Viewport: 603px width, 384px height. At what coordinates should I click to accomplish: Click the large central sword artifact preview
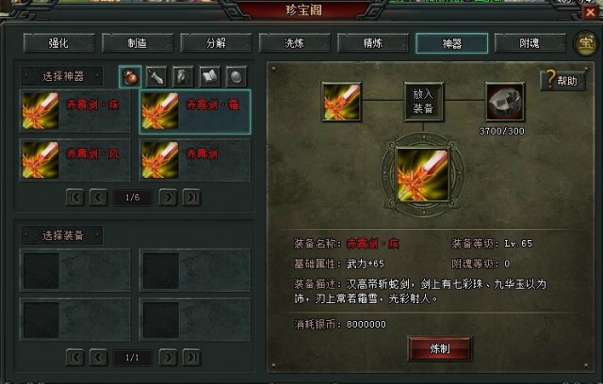click(x=423, y=175)
